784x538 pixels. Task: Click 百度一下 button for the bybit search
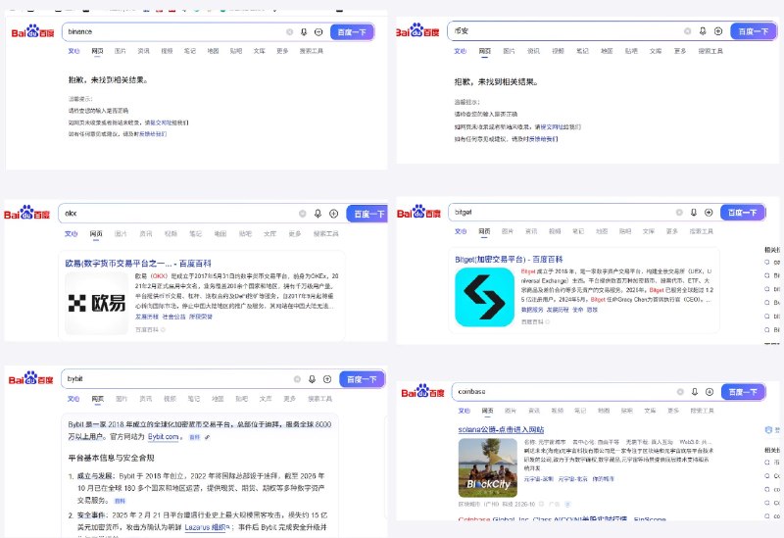[362, 379]
